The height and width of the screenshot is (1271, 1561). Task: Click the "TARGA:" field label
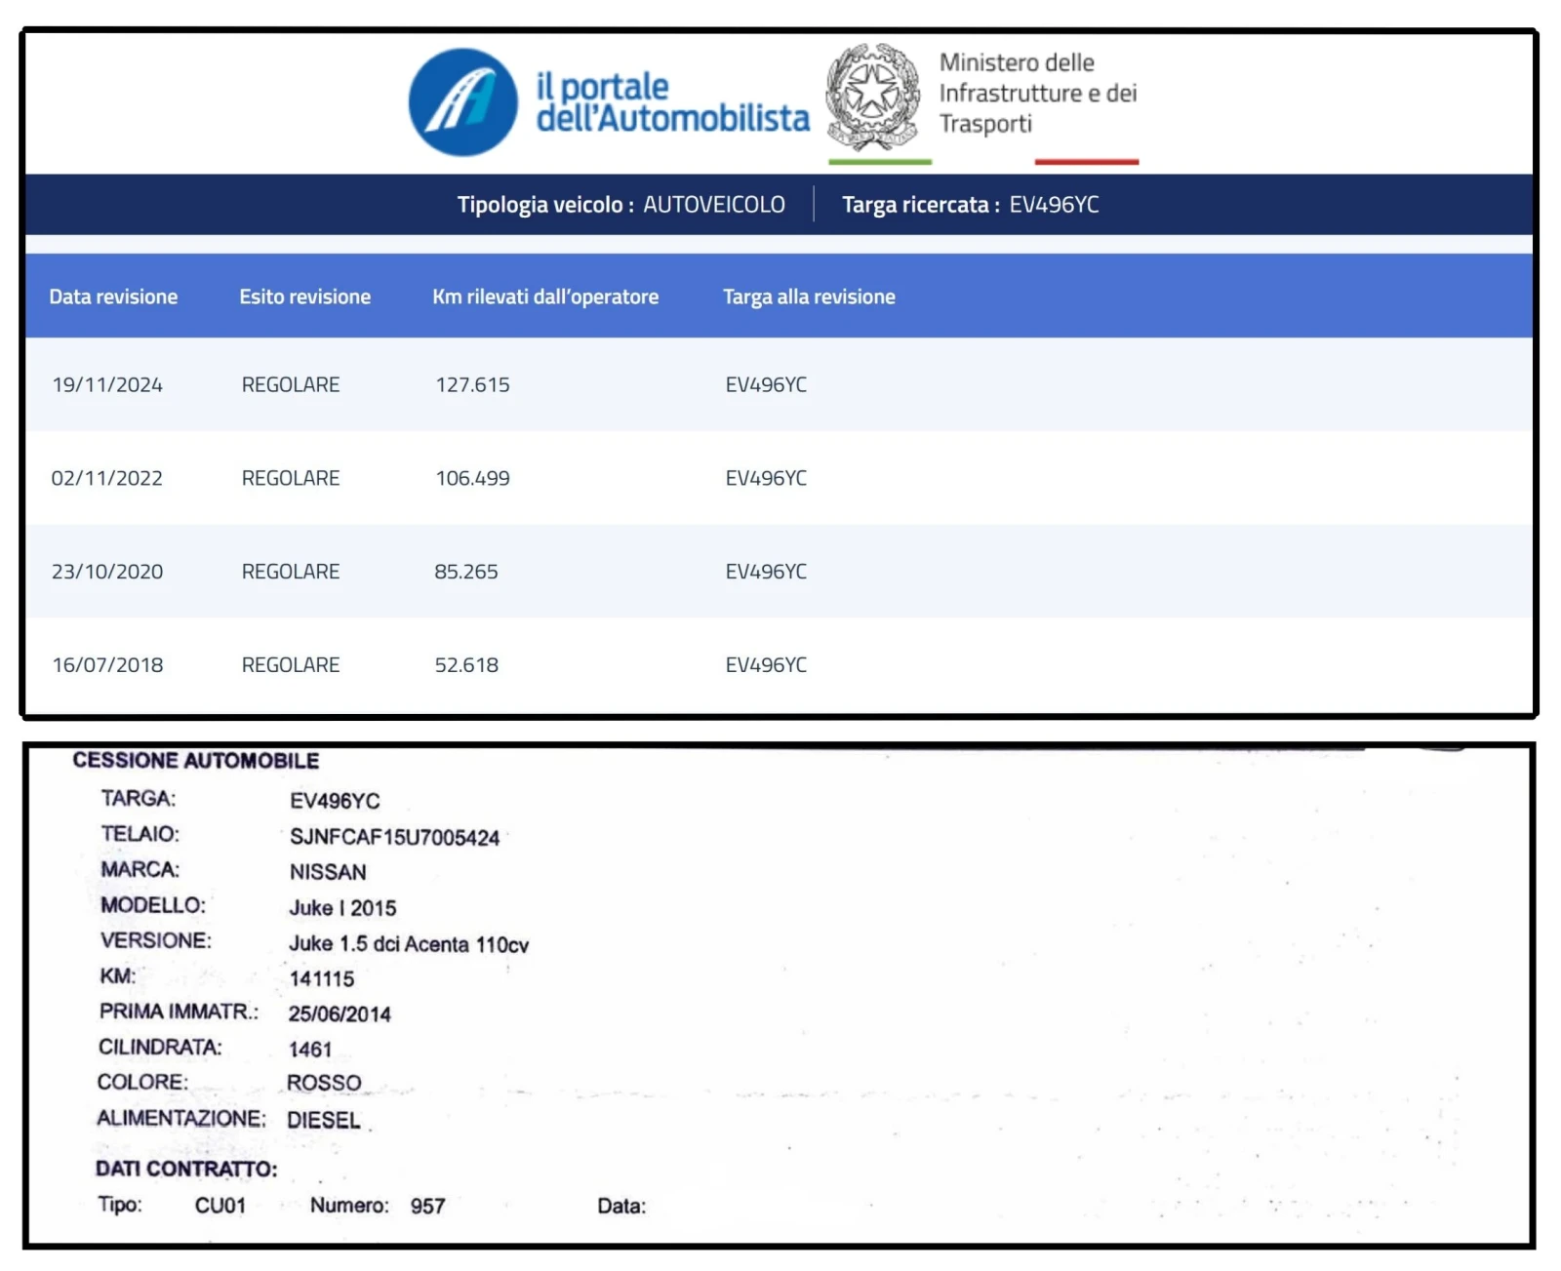pos(139,799)
